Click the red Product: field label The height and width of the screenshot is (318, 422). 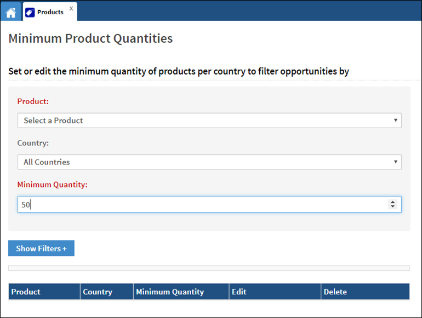point(33,101)
